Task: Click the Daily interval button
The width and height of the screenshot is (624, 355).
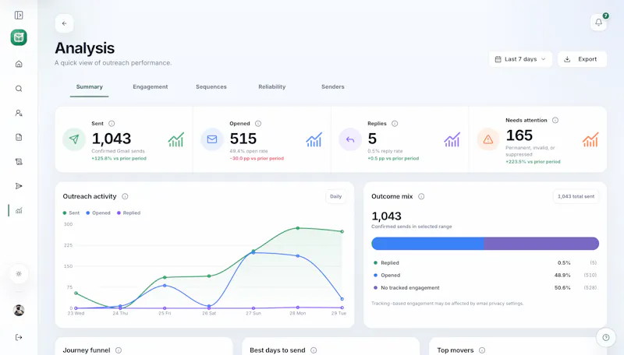Action: [x=335, y=196]
